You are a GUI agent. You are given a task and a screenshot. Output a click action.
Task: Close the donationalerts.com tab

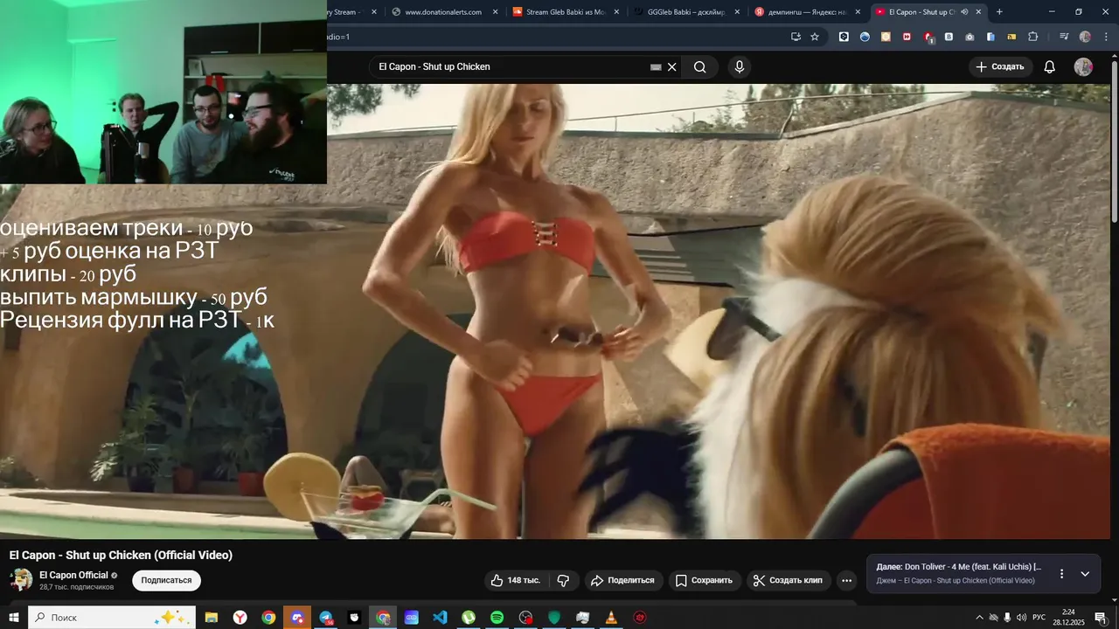496,12
